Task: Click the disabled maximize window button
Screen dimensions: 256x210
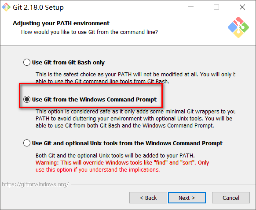Action: click(216, 7)
